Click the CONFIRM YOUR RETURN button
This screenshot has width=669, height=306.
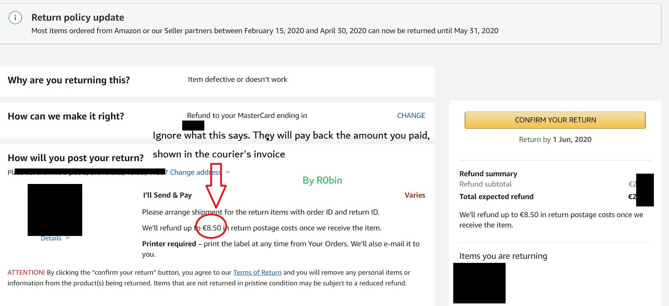tap(555, 120)
